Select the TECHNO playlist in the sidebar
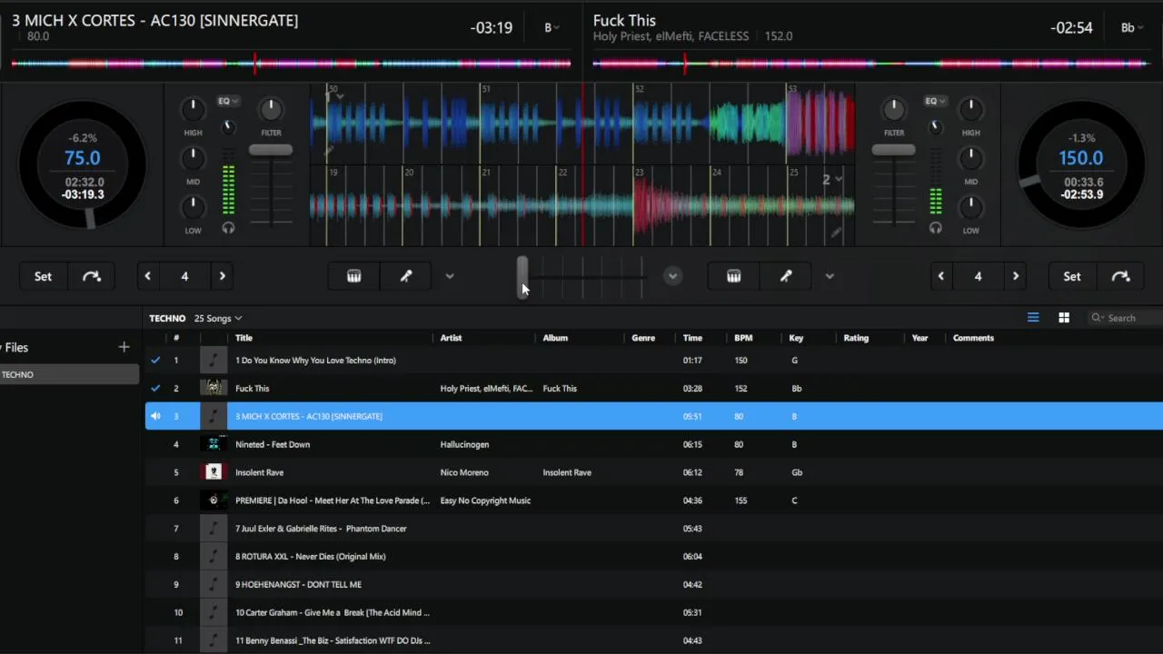1163x654 pixels. pos(18,374)
